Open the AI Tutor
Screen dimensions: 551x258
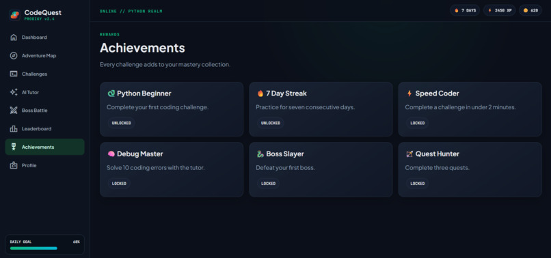(x=44, y=92)
